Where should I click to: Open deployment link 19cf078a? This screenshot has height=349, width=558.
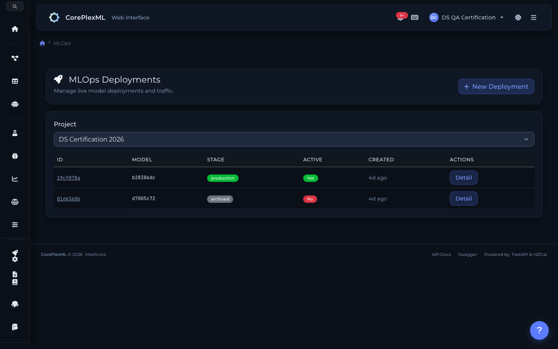69,178
